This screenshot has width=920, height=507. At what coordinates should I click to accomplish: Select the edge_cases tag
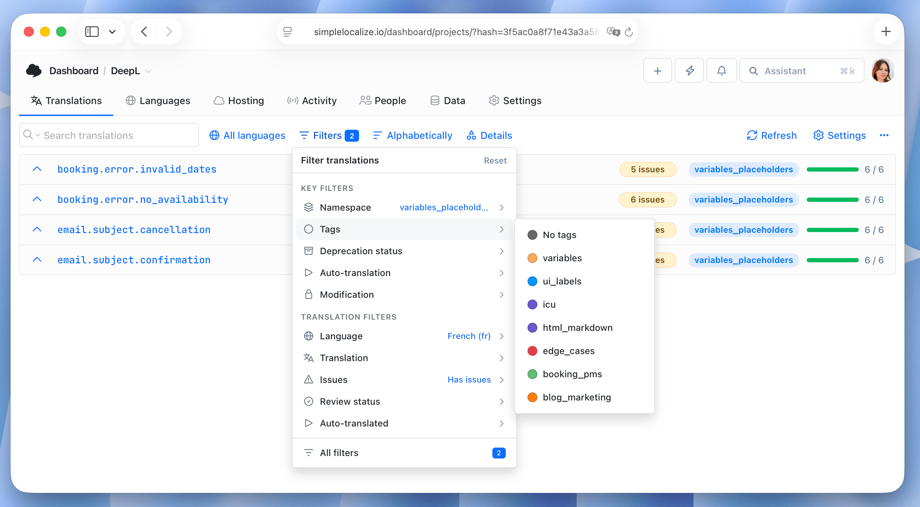tap(569, 351)
